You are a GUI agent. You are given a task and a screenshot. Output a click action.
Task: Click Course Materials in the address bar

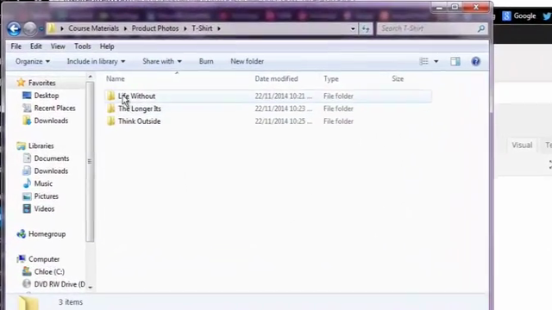coord(94,28)
